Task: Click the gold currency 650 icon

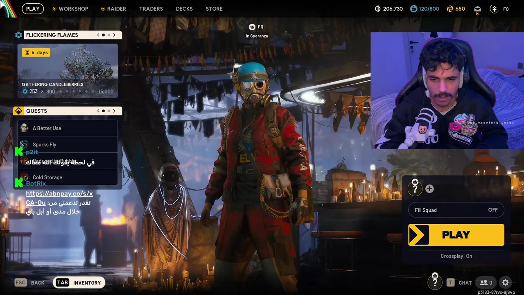Action: coord(450,9)
